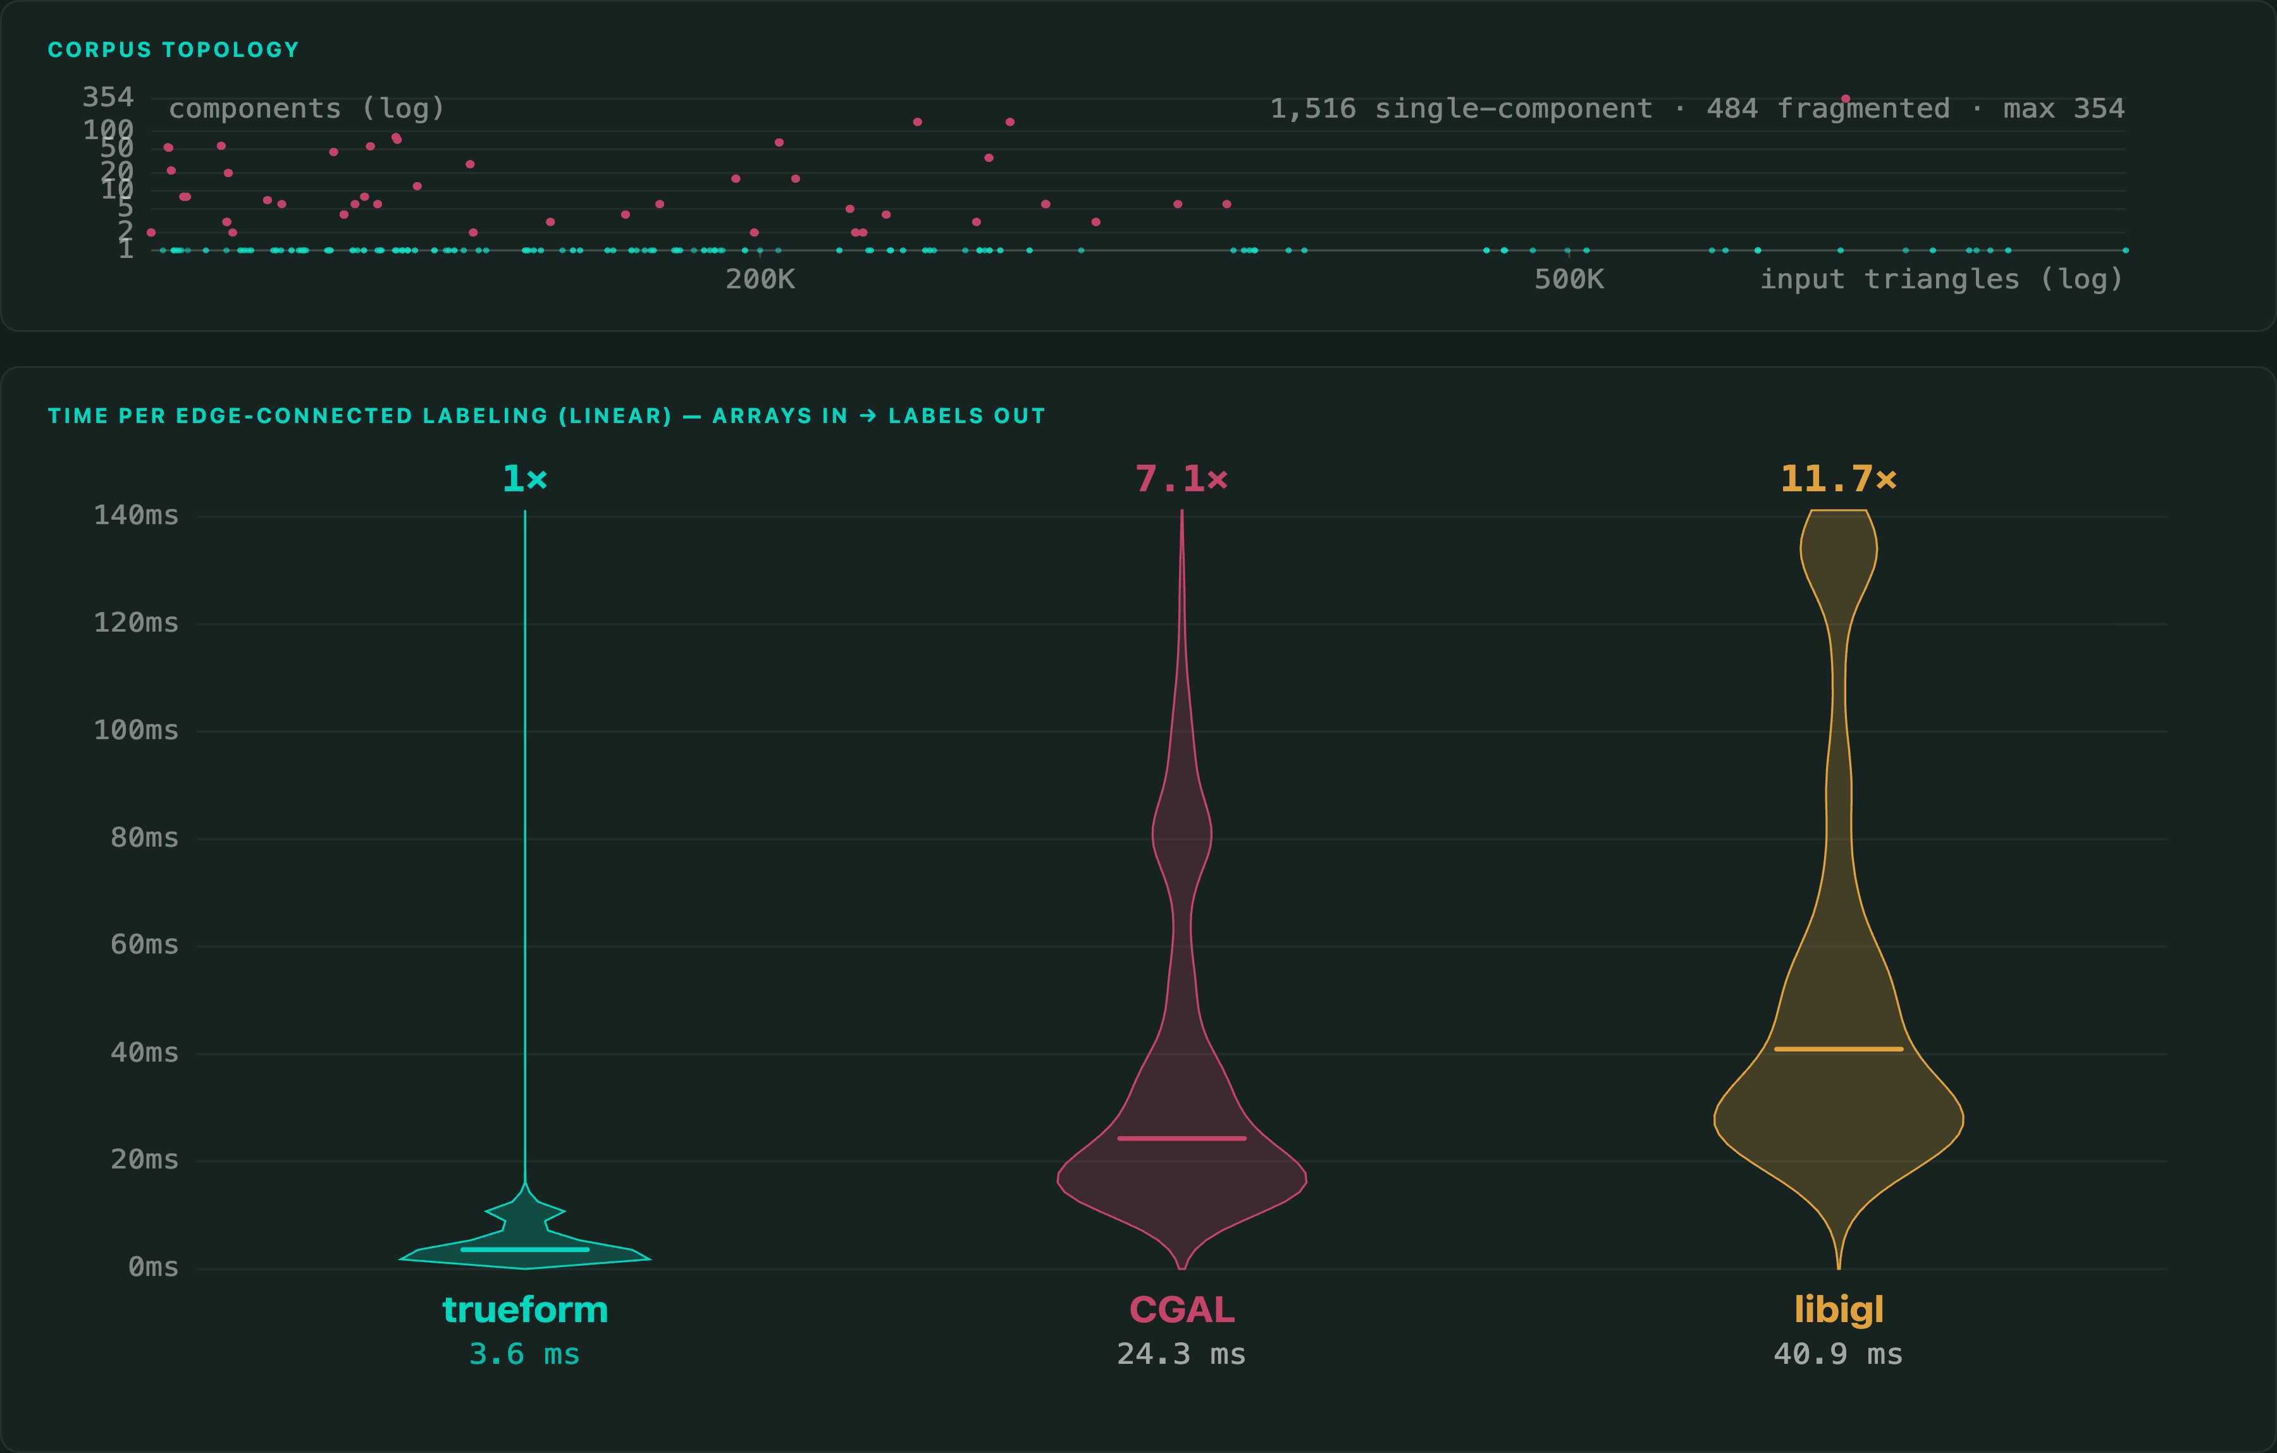This screenshot has width=2277, height=1453.
Task: Click the 'input triangles (log)' axis label
Action: coord(1941,279)
